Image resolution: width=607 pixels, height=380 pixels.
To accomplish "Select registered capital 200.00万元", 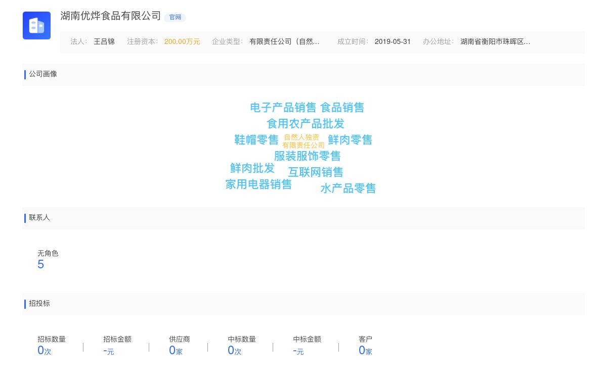I will coord(182,42).
